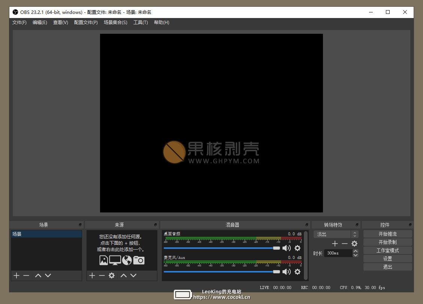Move the scene down with the arrow
423x304 pixels.
48,275
